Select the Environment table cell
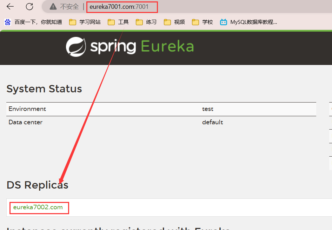Viewport: 332px width, 230px height. (27, 109)
